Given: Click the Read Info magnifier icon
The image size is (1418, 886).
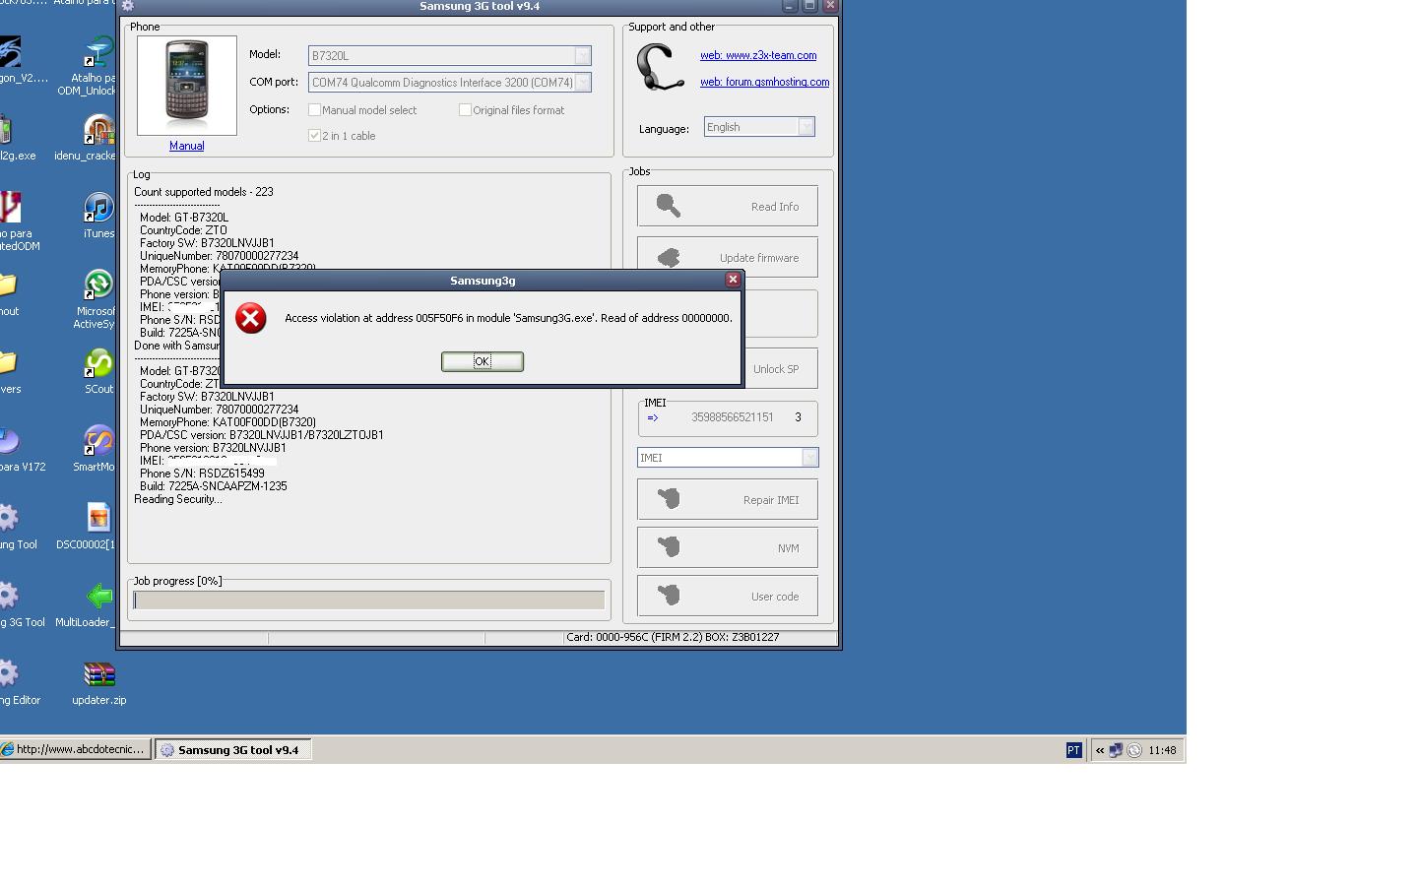Looking at the screenshot, I should click(669, 205).
